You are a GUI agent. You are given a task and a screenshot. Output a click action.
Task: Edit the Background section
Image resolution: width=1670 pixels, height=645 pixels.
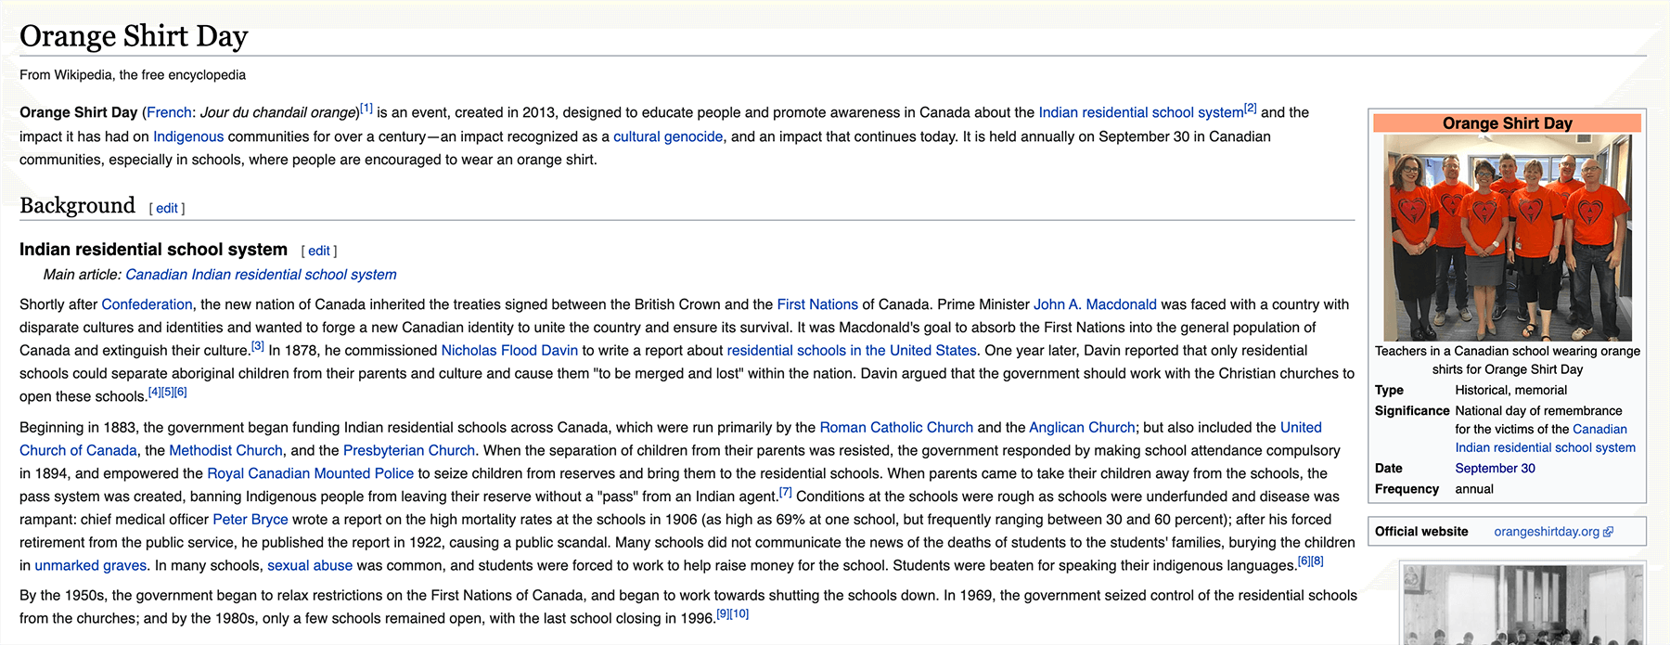click(x=167, y=209)
